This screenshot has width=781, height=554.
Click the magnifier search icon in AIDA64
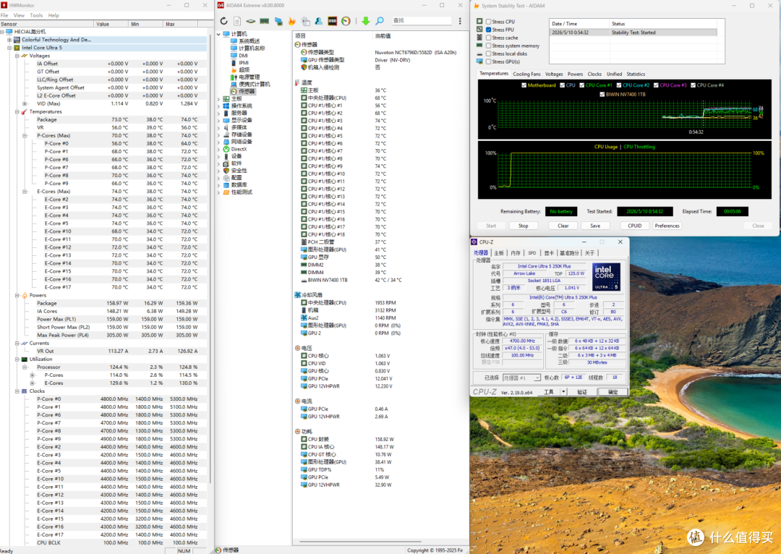click(380, 21)
